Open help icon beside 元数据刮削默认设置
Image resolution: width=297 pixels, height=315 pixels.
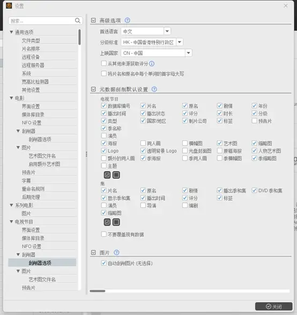(154, 89)
